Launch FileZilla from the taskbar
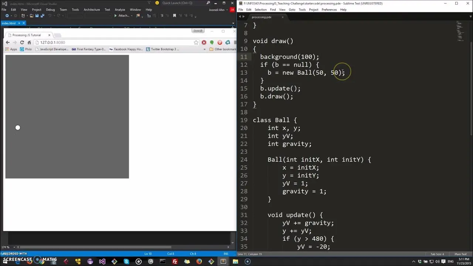473x266 pixels. [175, 262]
